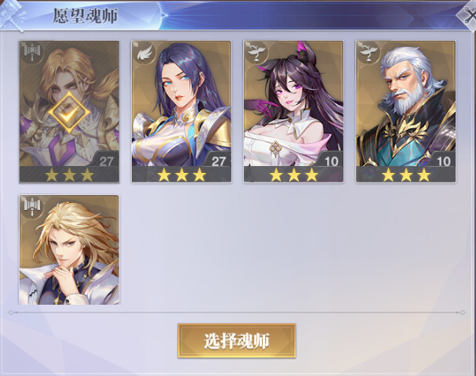Click the 愿望魂师 title text

pyautogui.click(x=85, y=16)
